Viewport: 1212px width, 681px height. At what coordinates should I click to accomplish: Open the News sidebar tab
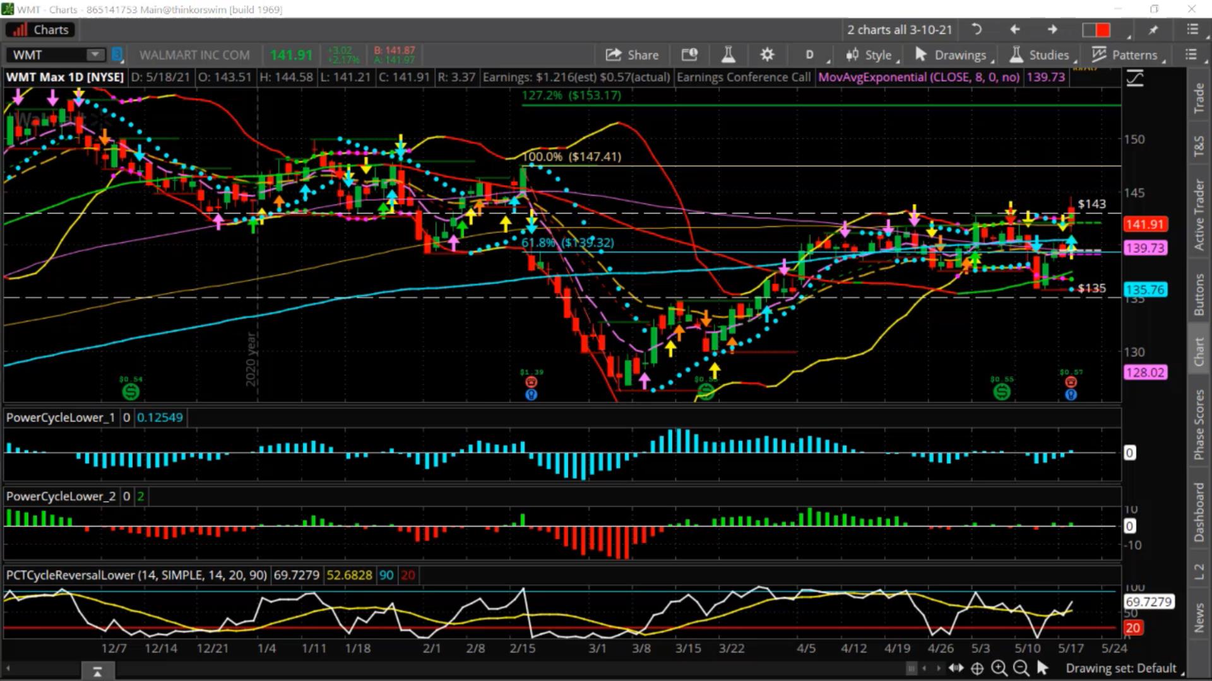point(1199,618)
